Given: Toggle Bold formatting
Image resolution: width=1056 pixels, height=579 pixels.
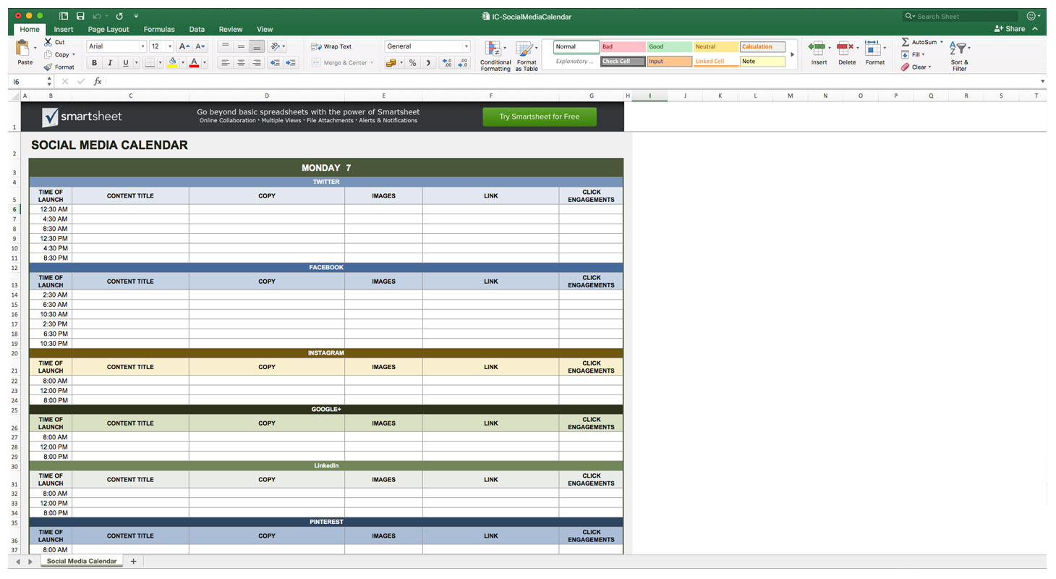Looking at the screenshot, I should (94, 63).
